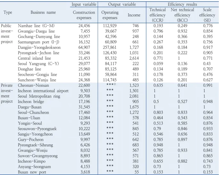Screen dimensions: 219x175
Task: Click scale efficiency value 0.991
Action: tap(208, 85)
